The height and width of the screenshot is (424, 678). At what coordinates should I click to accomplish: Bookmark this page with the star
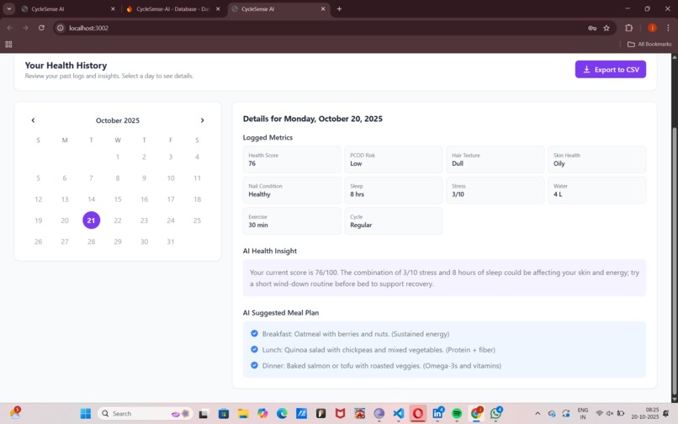[x=606, y=28]
